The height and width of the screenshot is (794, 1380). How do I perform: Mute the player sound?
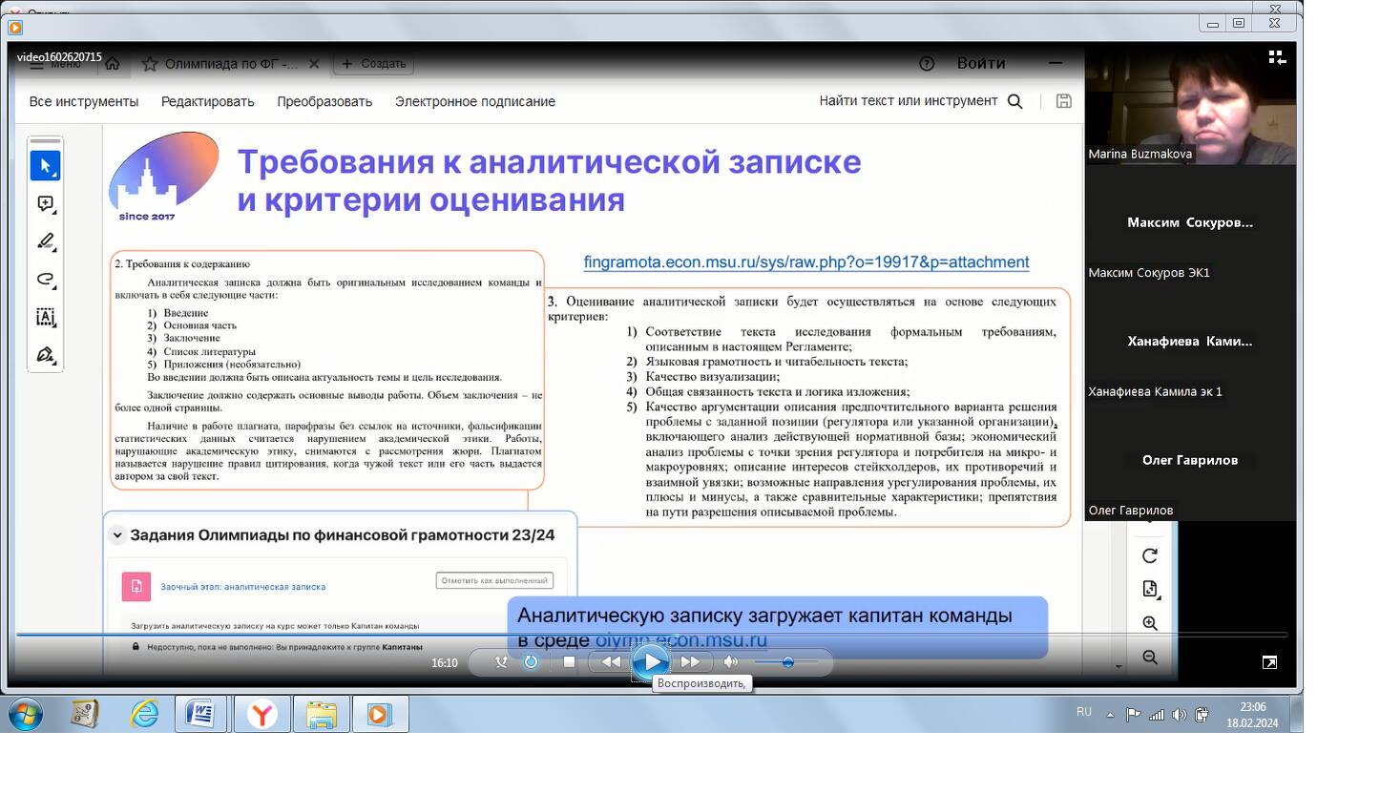[x=730, y=661]
